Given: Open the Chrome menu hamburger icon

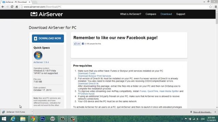Looking at the screenshot, I should (216, 7).
